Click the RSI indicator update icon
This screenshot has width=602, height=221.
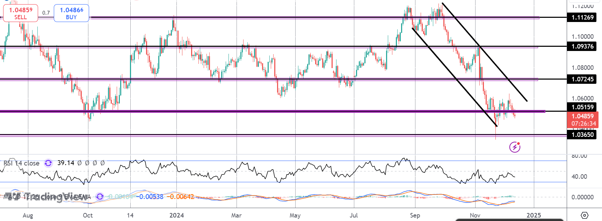[48, 163]
